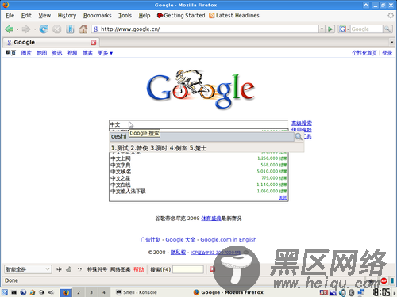
Task: Click the 搜索(F4) input box
Action: coord(188,269)
